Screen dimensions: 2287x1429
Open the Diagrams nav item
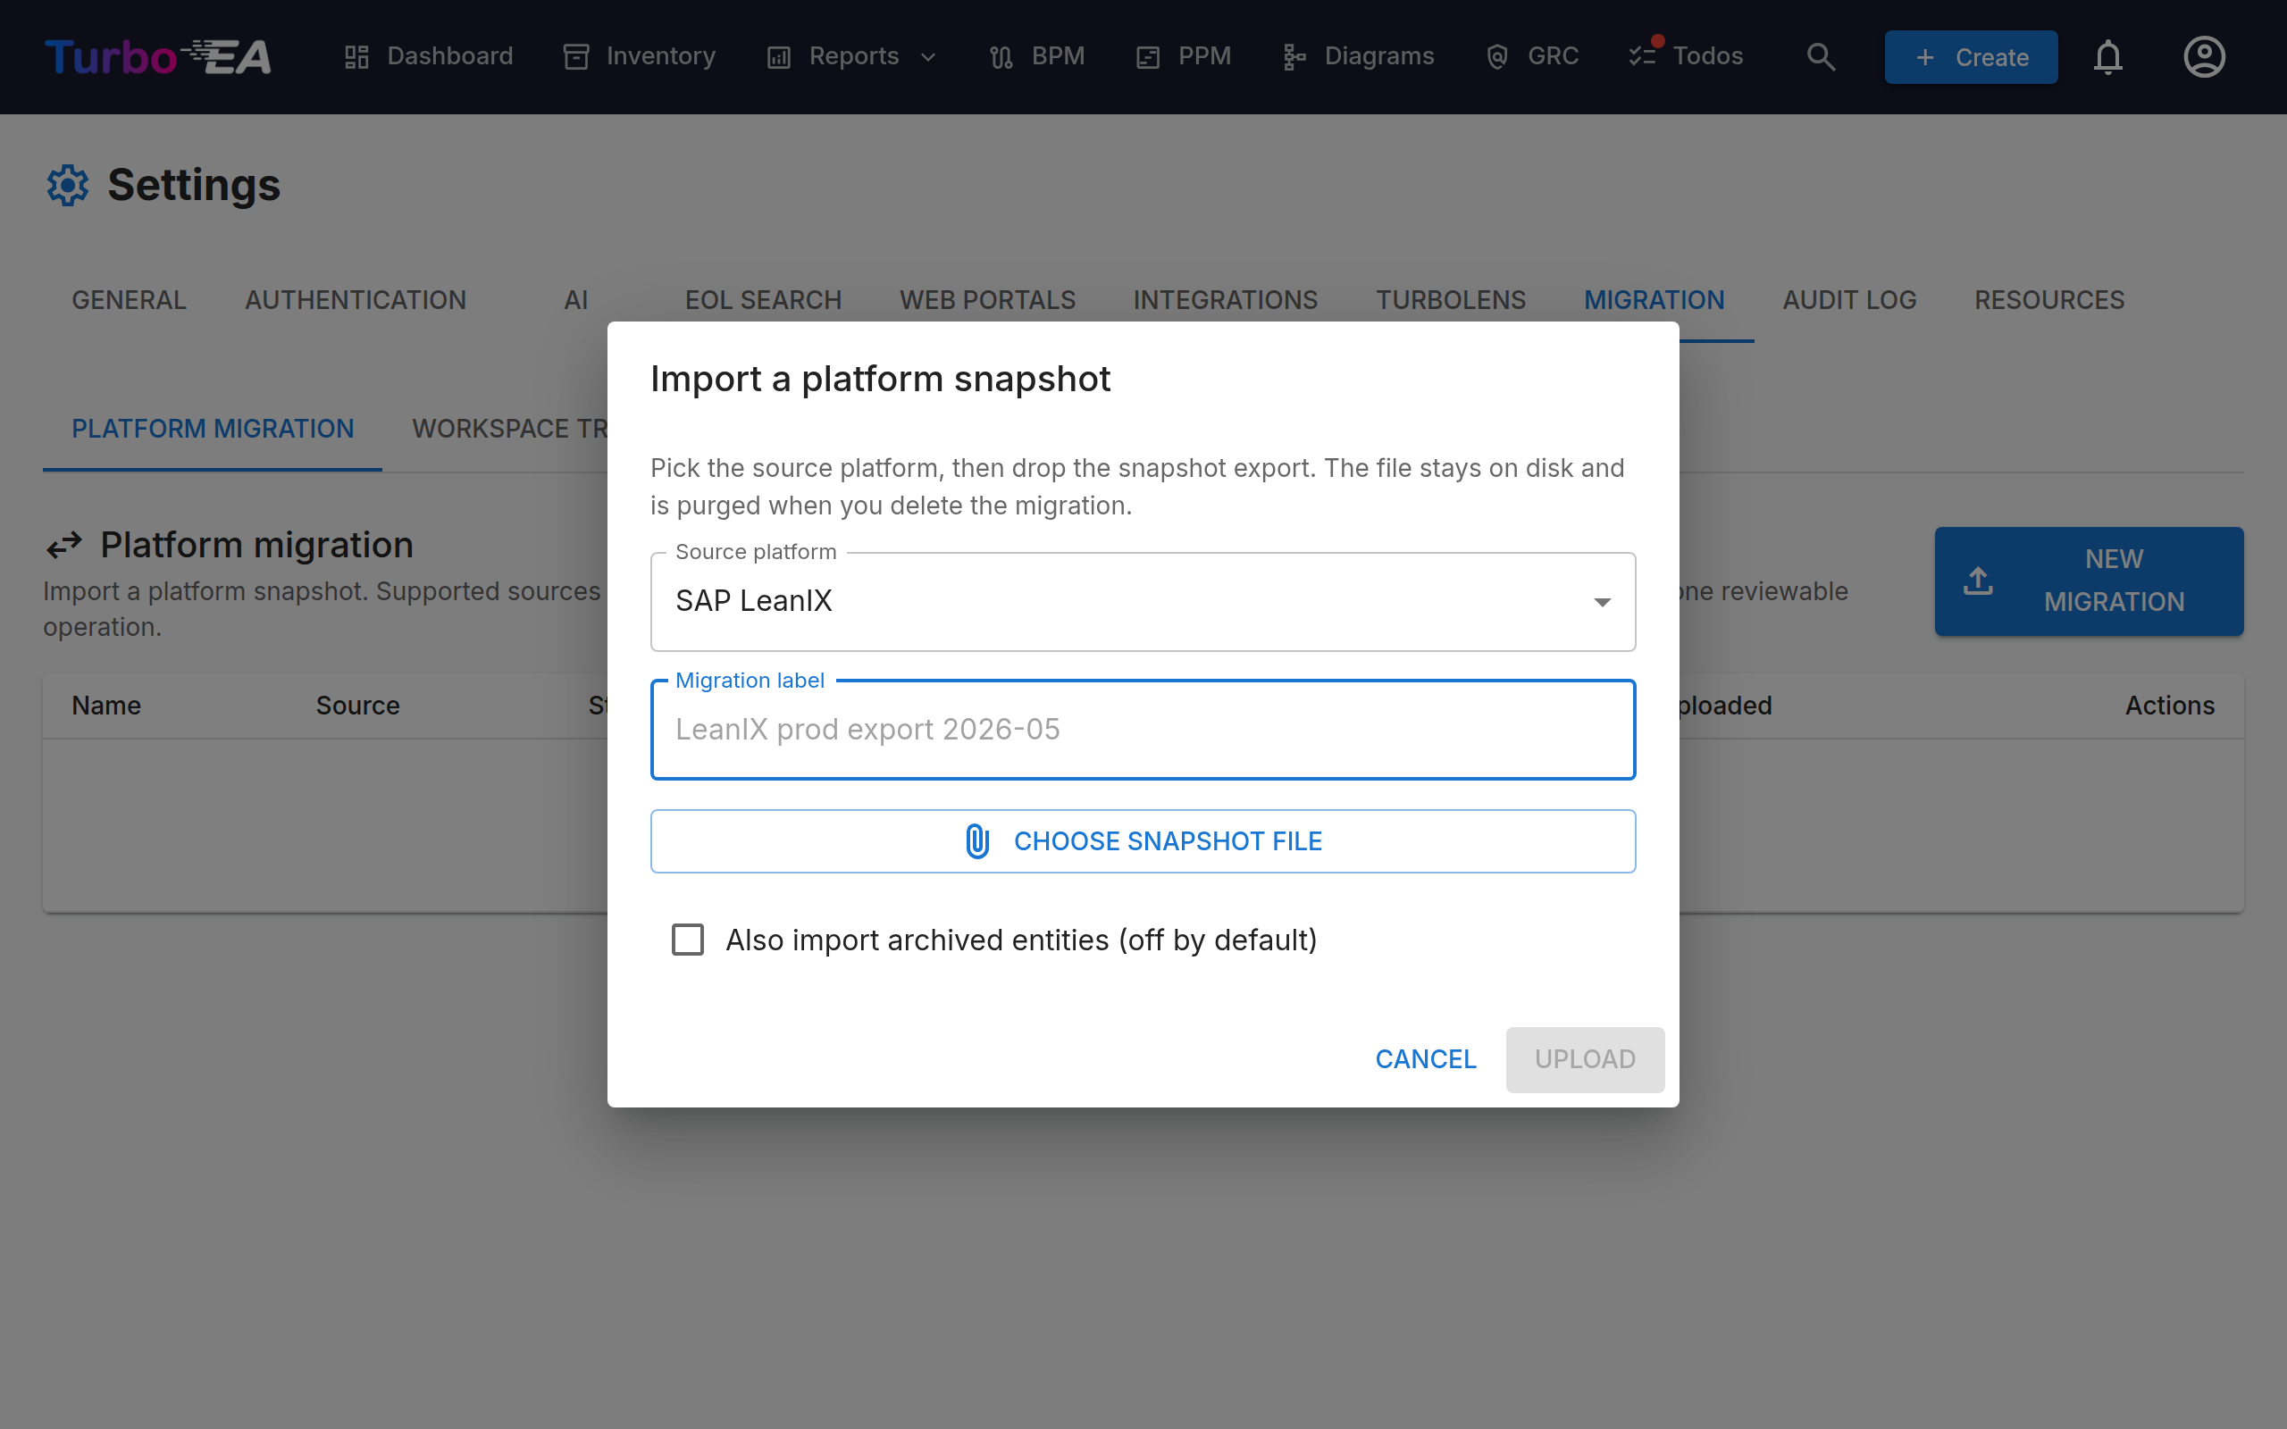(x=1358, y=56)
